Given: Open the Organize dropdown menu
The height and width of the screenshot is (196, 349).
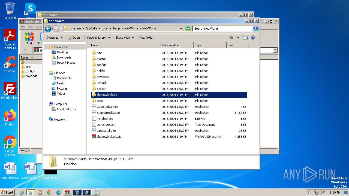Looking at the screenshot, I should click(x=55, y=38).
